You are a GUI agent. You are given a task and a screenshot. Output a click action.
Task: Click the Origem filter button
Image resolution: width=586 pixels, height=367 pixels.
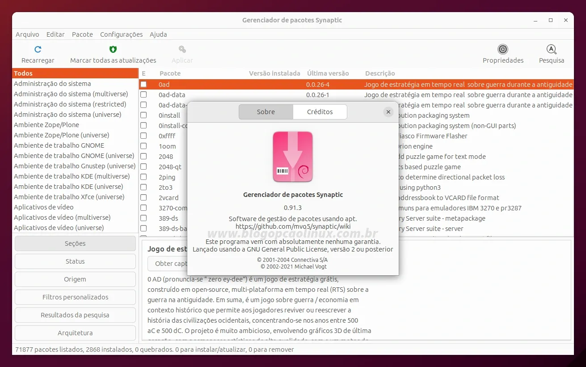(75, 279)
